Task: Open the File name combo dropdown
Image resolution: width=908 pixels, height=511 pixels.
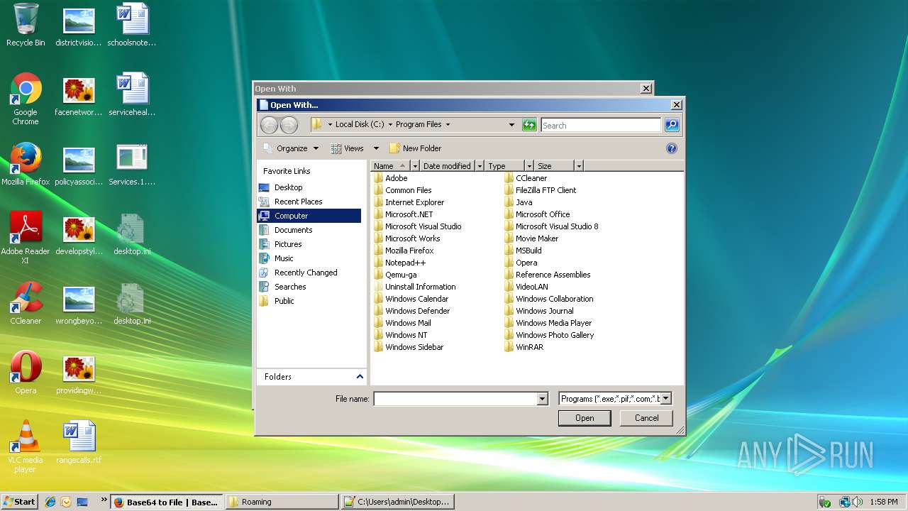Action: [543, 399]
